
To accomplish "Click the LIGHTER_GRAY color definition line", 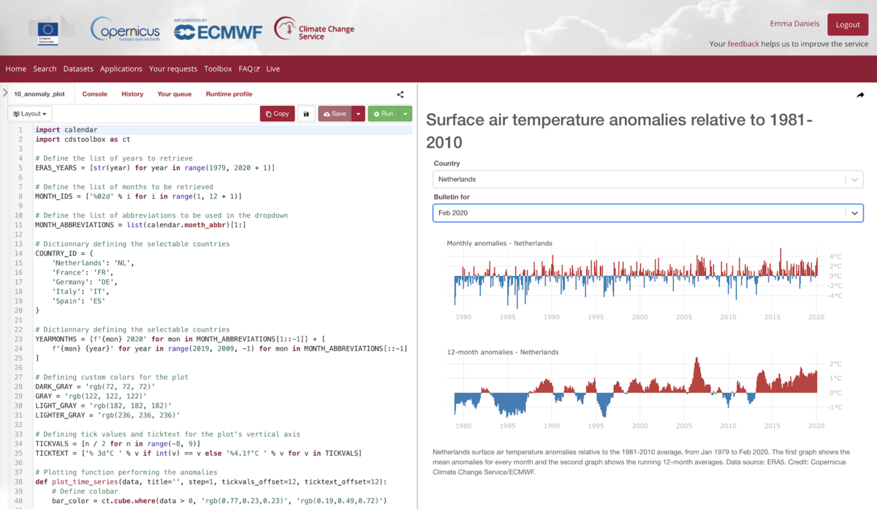I will 107,415.
